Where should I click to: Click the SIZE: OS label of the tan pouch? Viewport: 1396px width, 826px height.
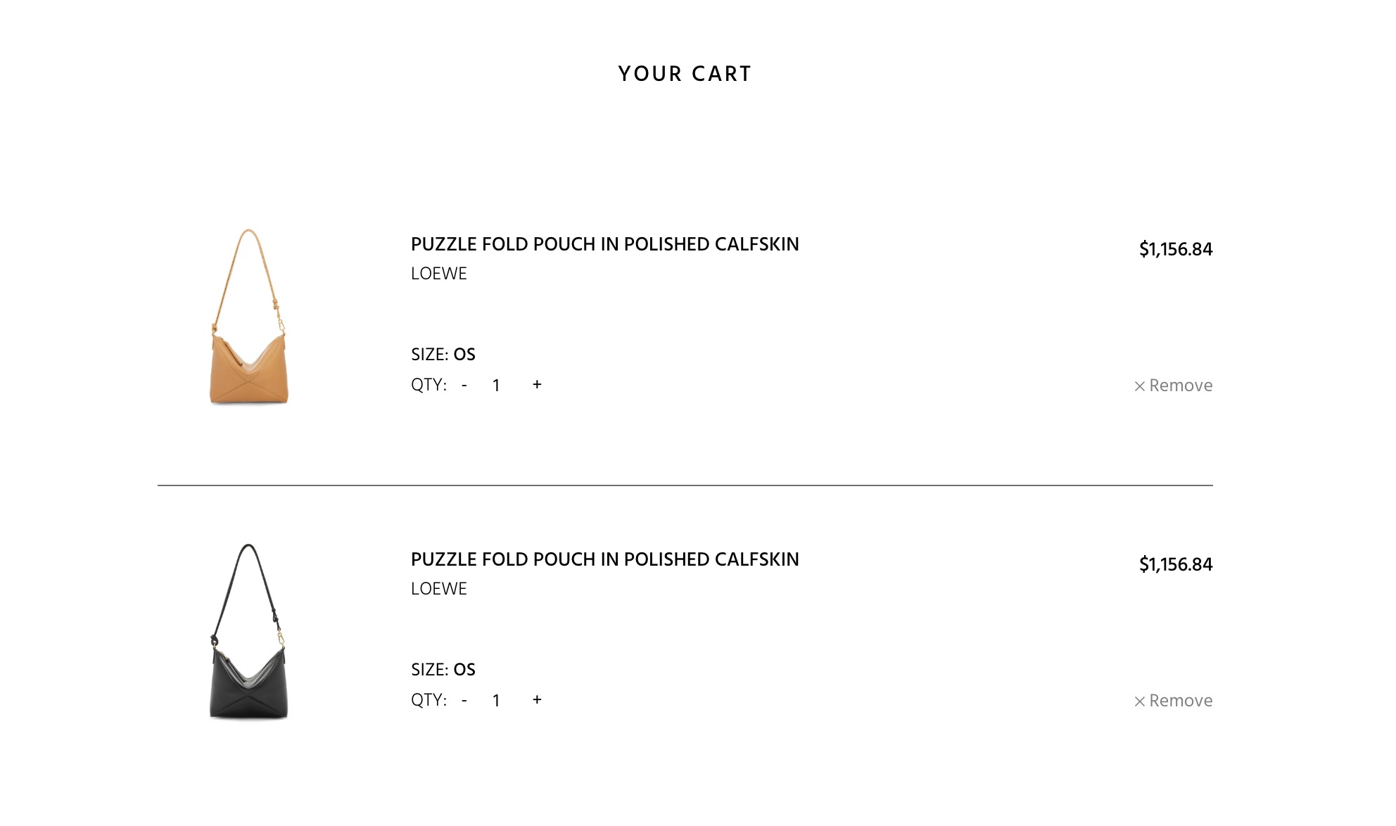click(x=443, y=355)
